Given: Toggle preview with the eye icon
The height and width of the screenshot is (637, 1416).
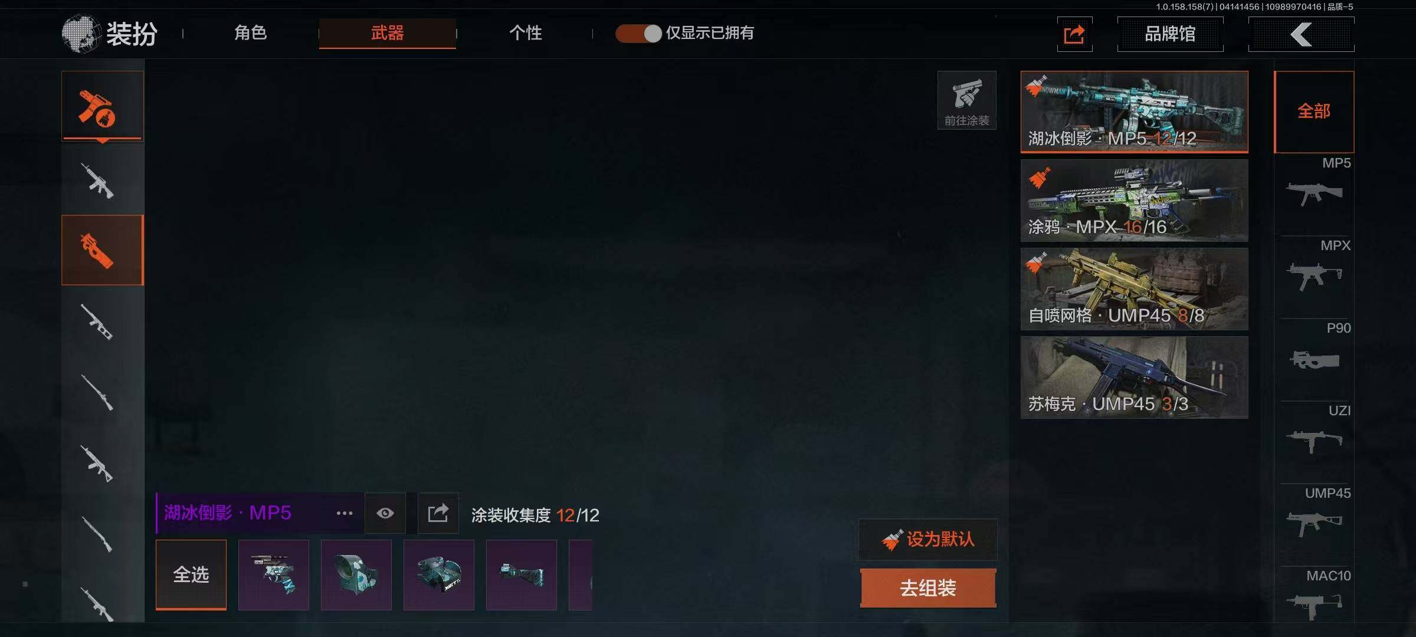Looking at the screenshot, I should coord(385,513).
